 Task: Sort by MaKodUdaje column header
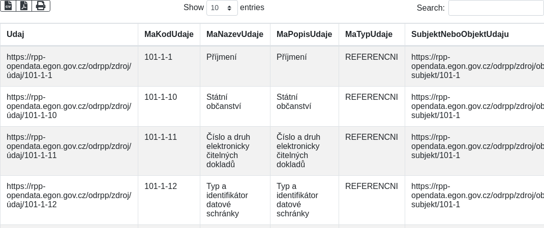click(x=169, y=34)
